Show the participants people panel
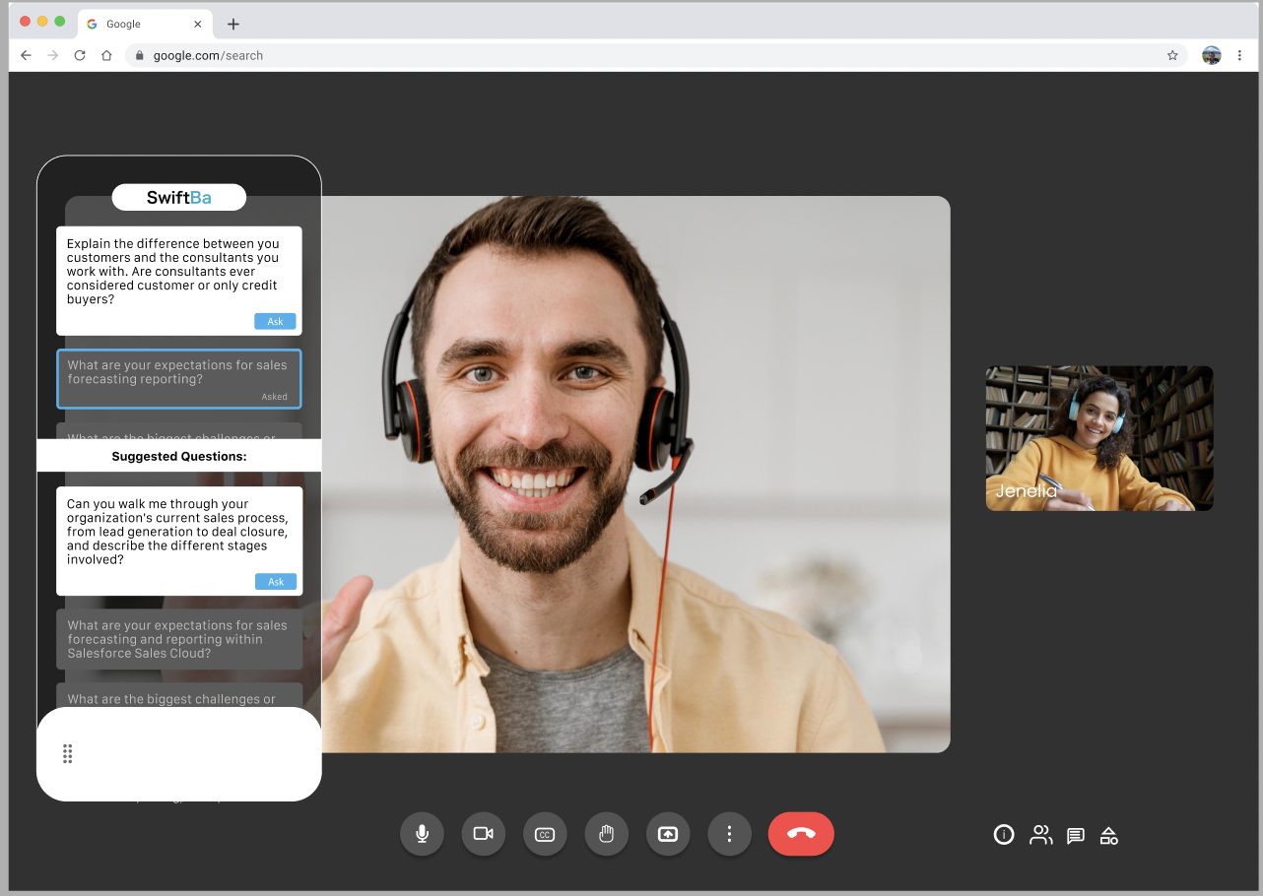The width and height of the screenshot is (1263, 896). point(1040,835)
